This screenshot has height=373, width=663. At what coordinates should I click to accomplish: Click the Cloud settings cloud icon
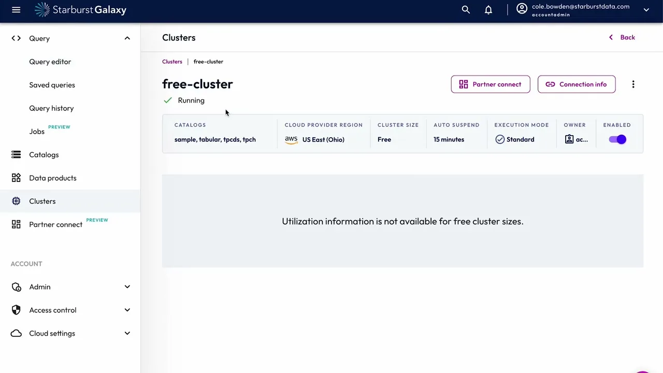pos(16,333)
